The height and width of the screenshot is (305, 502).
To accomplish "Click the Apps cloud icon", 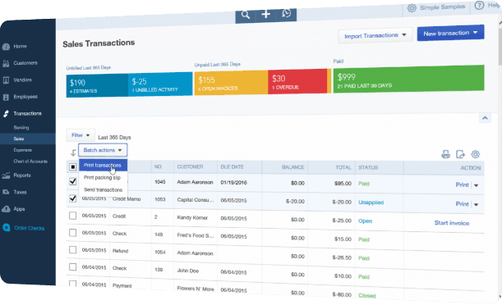I will click(6, 209).
